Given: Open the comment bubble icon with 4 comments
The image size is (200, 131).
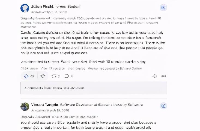Looking at the screenshot, I should point(68,76).
